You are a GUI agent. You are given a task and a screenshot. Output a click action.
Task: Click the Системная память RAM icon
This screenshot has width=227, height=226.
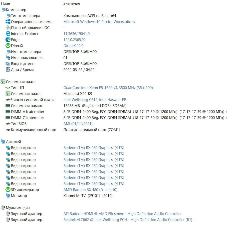pyautogui.click(x=8, y=105)
